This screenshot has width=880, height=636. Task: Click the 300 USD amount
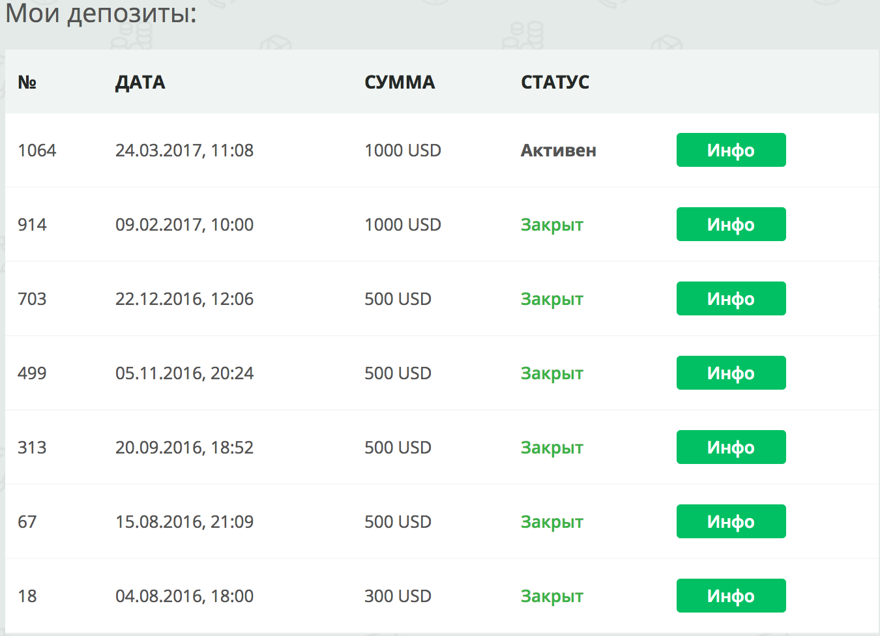pos(398,596)
